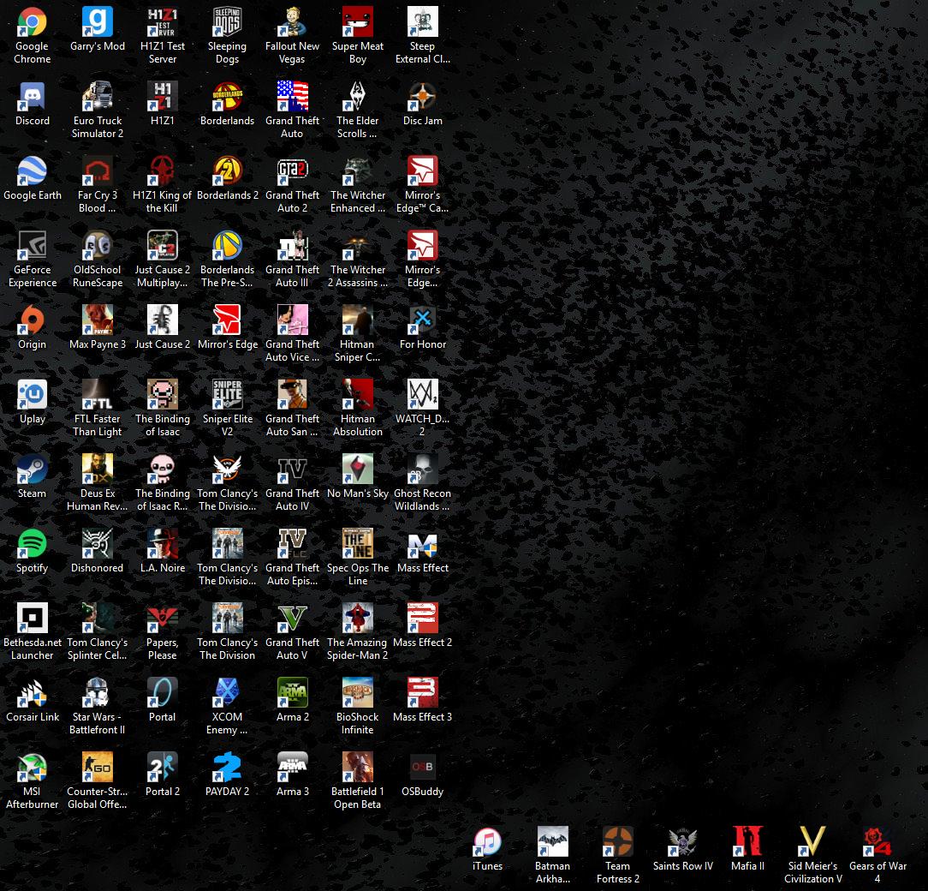Image resolution: width=928 pixels, height=891 pixels.
Task: Launch Fallout New Vegas
Action: pos(292,21)
